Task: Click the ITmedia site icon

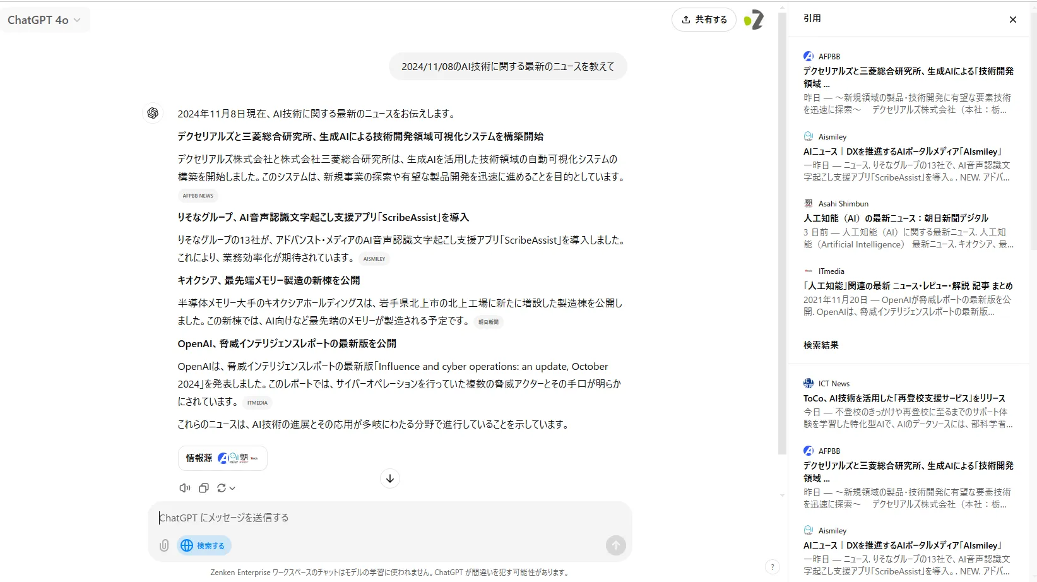Action: [x=809, y=271]
